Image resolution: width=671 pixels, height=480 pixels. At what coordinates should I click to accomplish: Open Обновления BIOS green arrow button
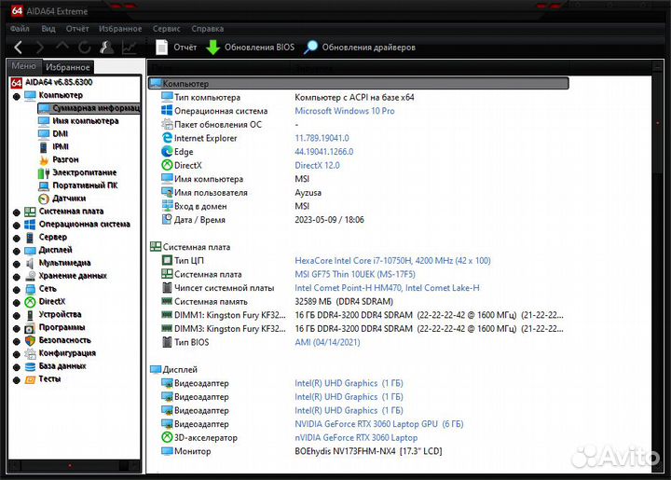251,48
